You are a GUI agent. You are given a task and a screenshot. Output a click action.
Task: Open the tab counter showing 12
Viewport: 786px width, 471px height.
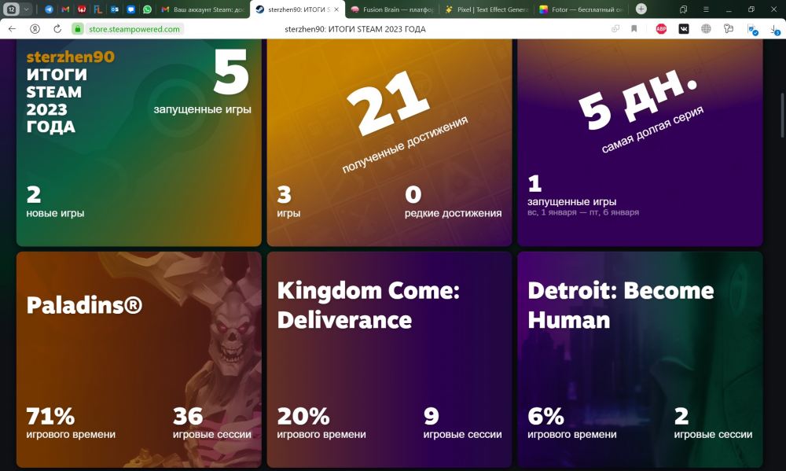click(x=12, y=9)
